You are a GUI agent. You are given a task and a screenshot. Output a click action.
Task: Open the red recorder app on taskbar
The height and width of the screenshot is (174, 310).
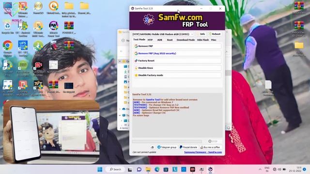[193, 170]
